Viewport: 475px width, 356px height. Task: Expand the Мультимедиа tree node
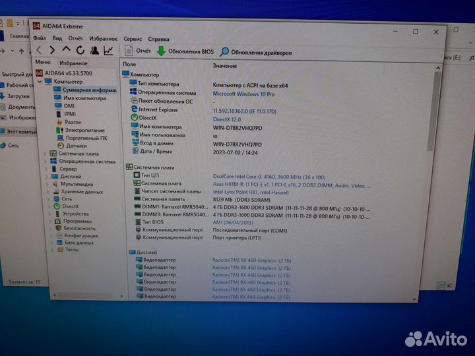tap(47, 184)
